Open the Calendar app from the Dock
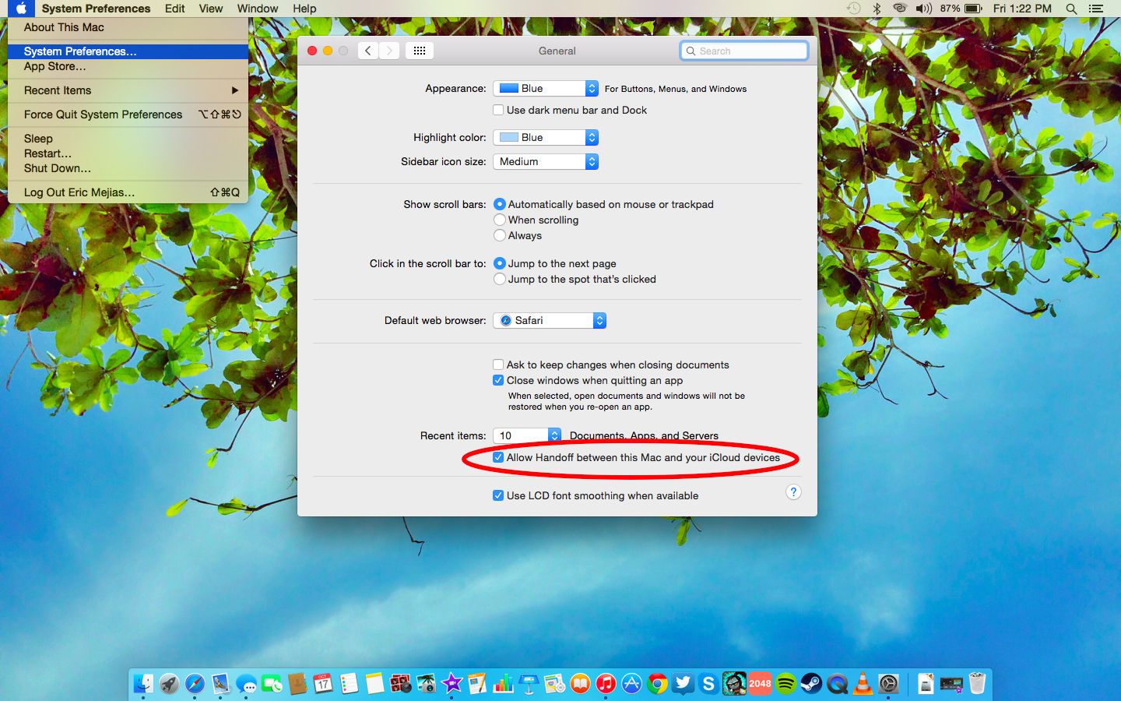 pyautogui.click(x=323, y=683)
